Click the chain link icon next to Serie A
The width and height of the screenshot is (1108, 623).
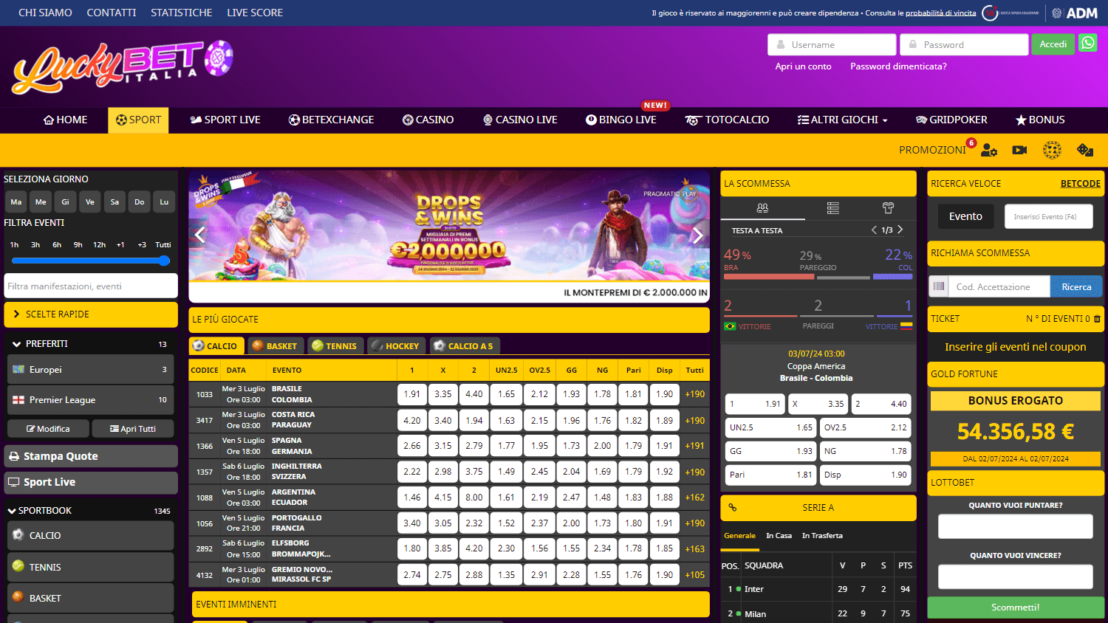(733, 508)
